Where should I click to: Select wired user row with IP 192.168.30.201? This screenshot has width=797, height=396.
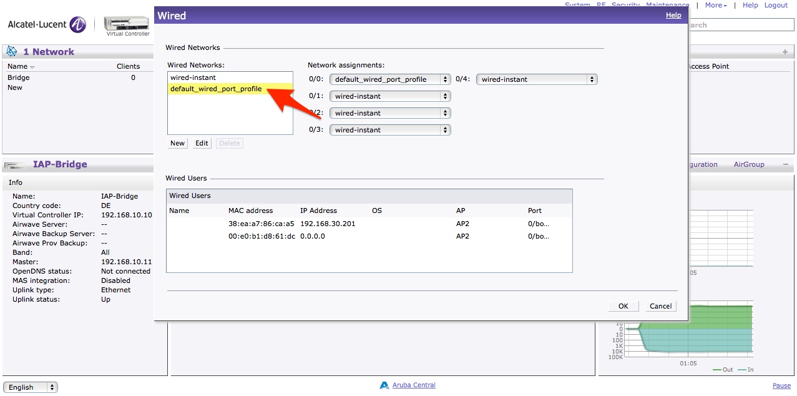tap(328, 224)
